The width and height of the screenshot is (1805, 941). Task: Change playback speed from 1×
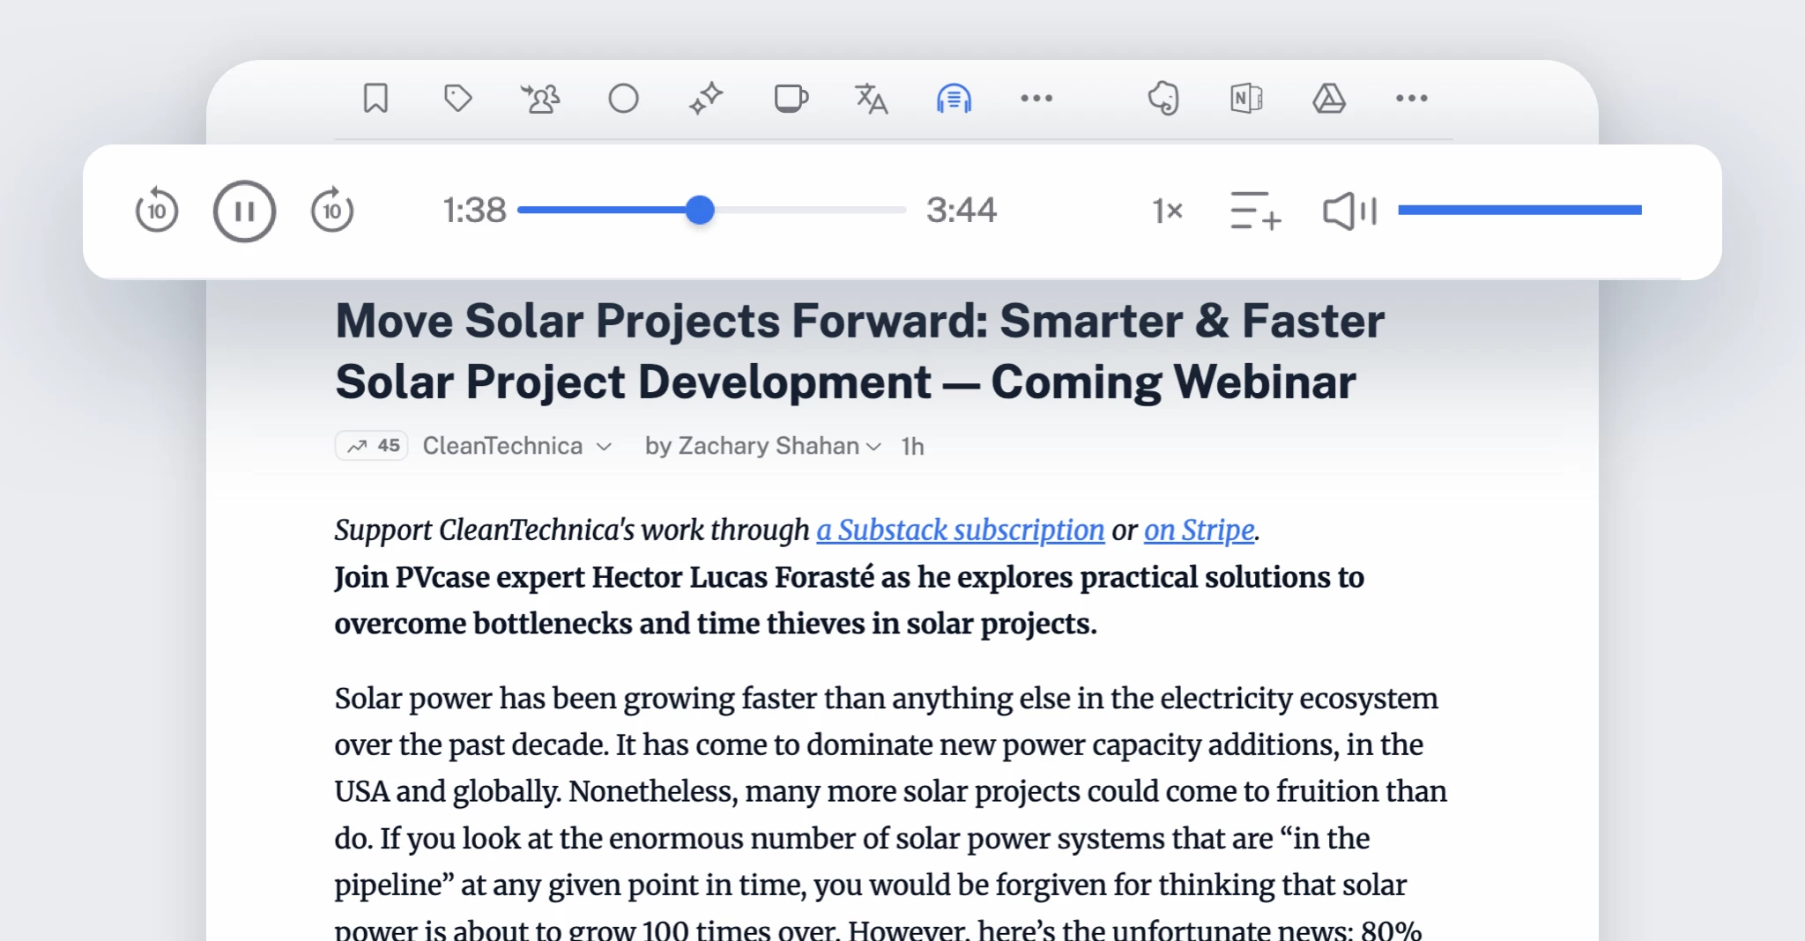[1167, 211]
